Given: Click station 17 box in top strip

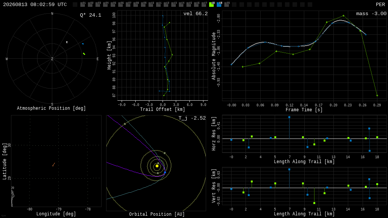Looking at the screenshot, I should coord(204,5).
